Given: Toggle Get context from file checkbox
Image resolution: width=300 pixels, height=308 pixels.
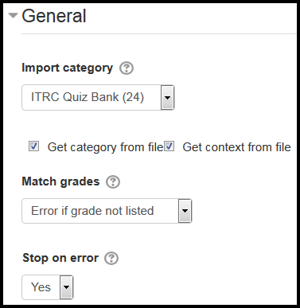Looking at the screenshot, I should click(169, 146).
